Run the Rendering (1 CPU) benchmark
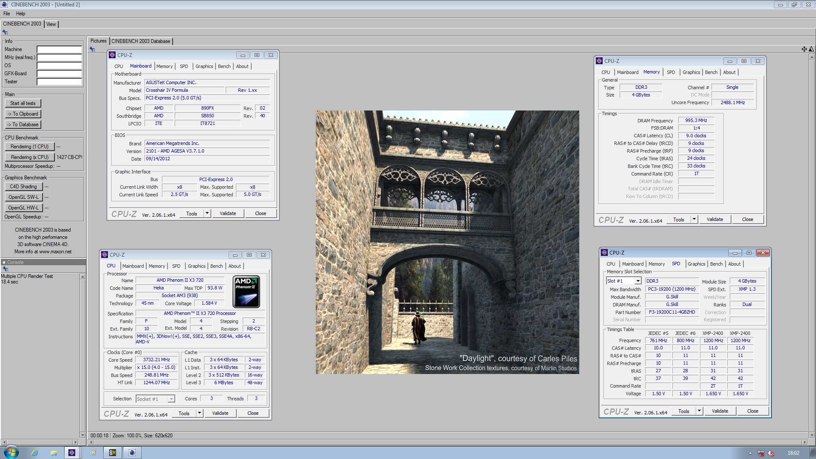The image size is (816, 459). click(x=30, y=147)
